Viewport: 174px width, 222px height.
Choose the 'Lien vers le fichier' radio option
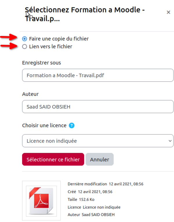coord(25,46)
